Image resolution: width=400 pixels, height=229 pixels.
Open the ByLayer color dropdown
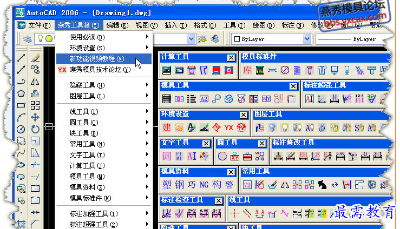(x=307, y=39)
